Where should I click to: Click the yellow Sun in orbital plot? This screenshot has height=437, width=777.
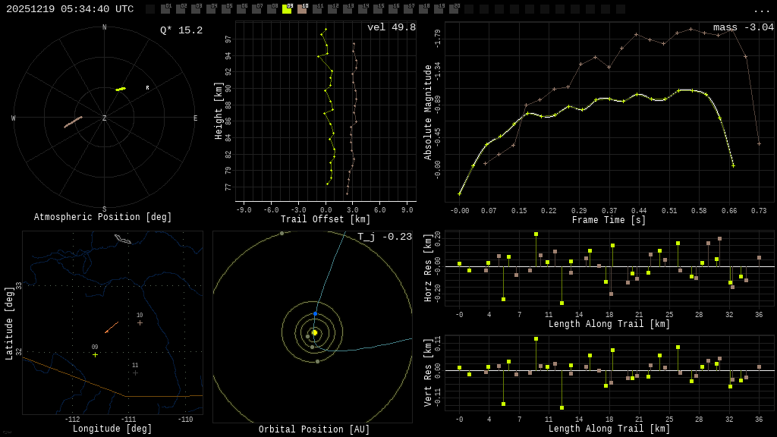314,332
